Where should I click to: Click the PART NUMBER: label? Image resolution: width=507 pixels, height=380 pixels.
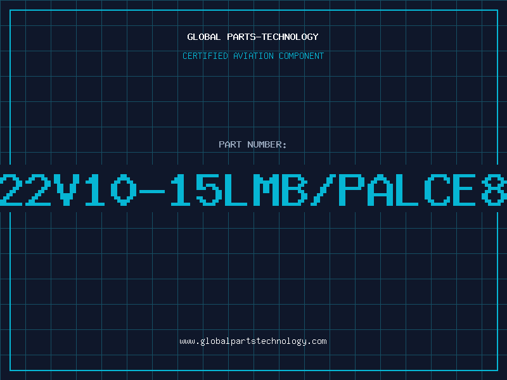pos(253,144)
